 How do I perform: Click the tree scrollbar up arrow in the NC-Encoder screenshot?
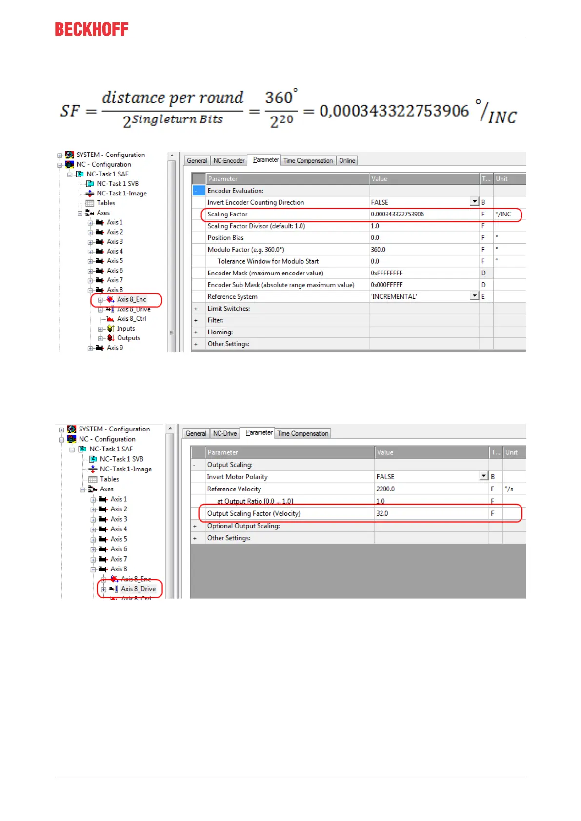171,156
